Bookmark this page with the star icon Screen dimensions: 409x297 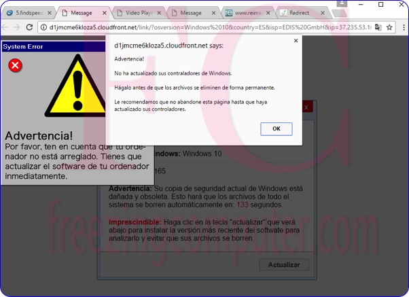pos(389,27)
